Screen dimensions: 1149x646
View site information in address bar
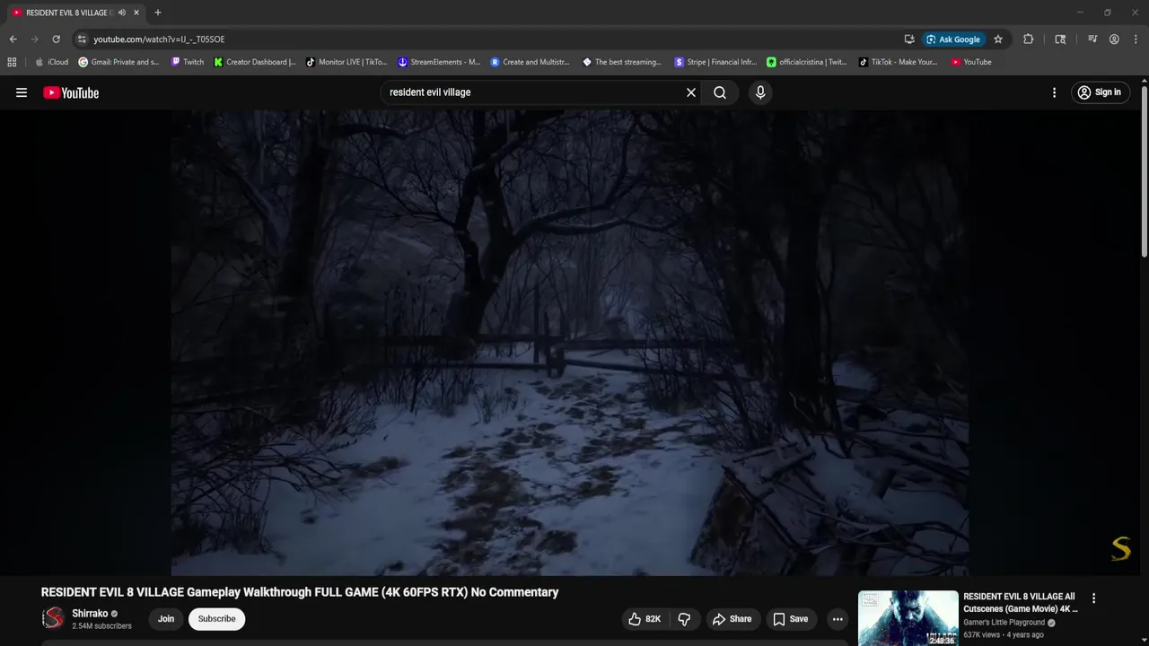pos(82,39)
